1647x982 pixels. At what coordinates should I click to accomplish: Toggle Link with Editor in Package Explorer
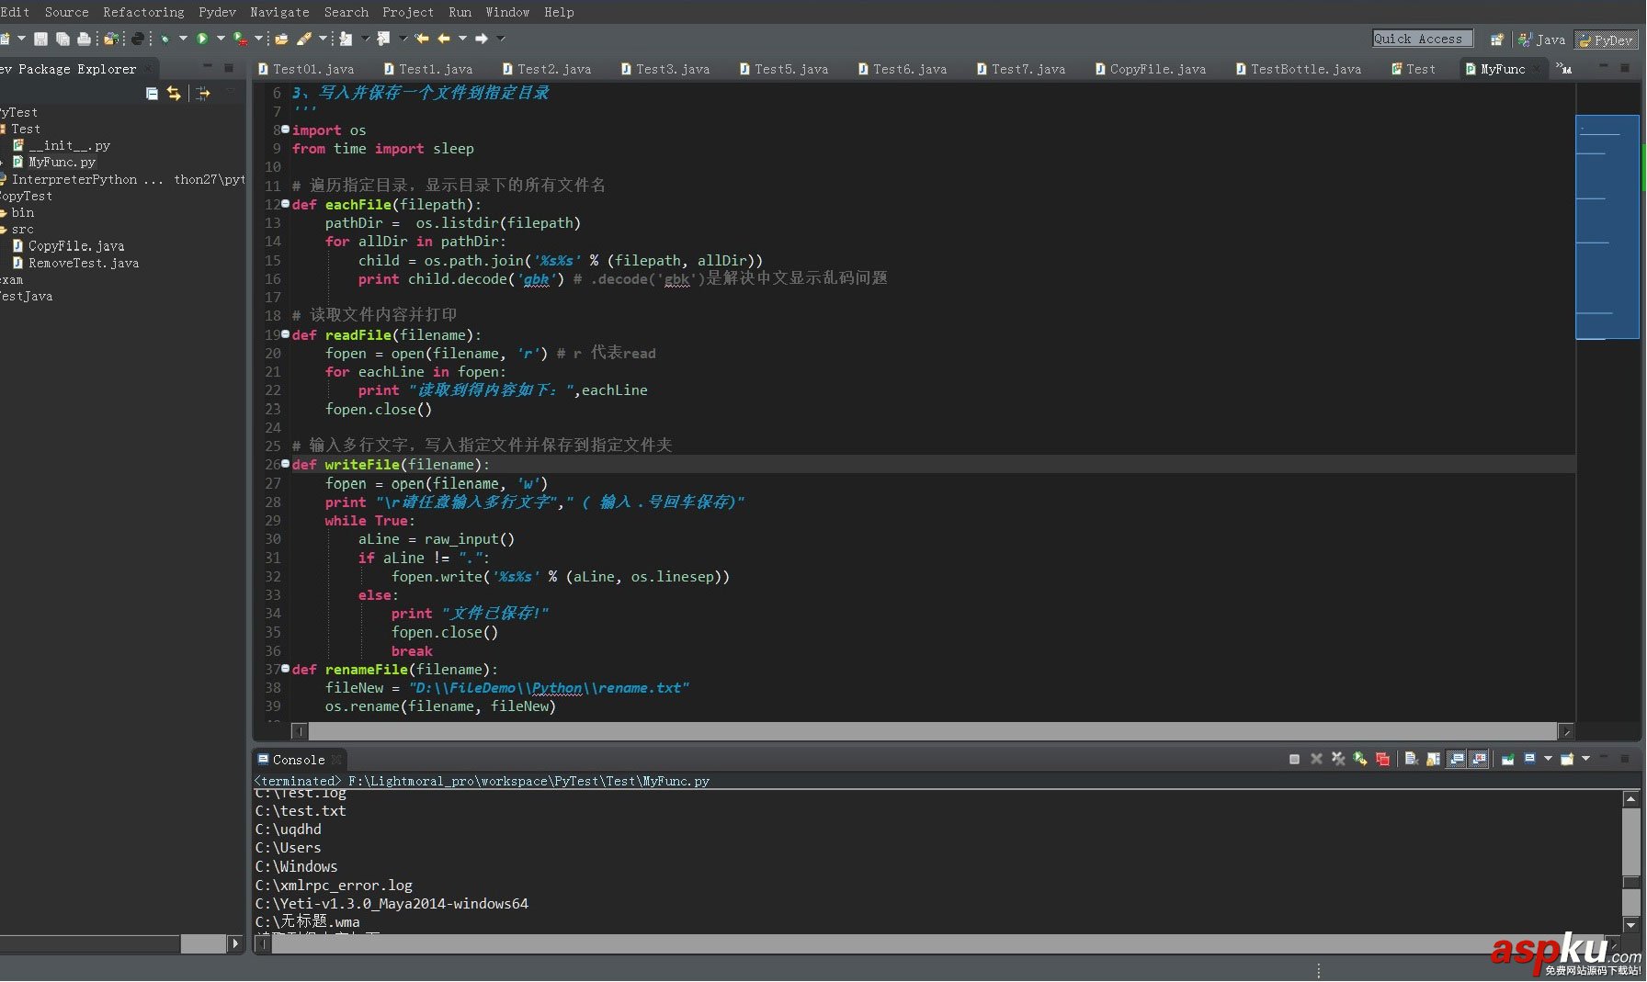pyautogui.click(x=174, y=94)
